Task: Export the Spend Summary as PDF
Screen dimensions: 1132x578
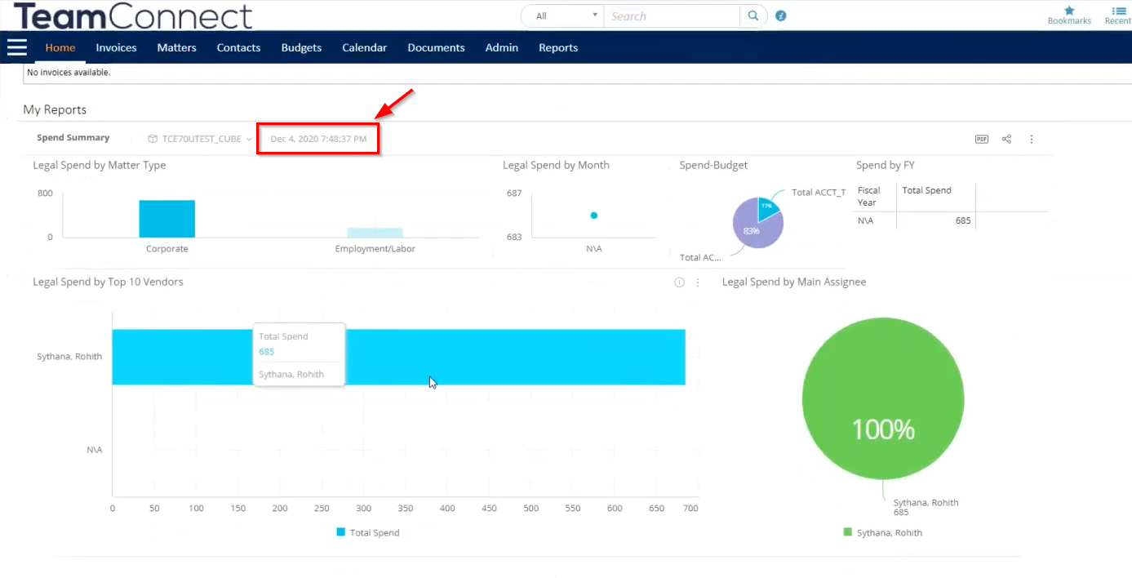Action: tap(981, 139)
